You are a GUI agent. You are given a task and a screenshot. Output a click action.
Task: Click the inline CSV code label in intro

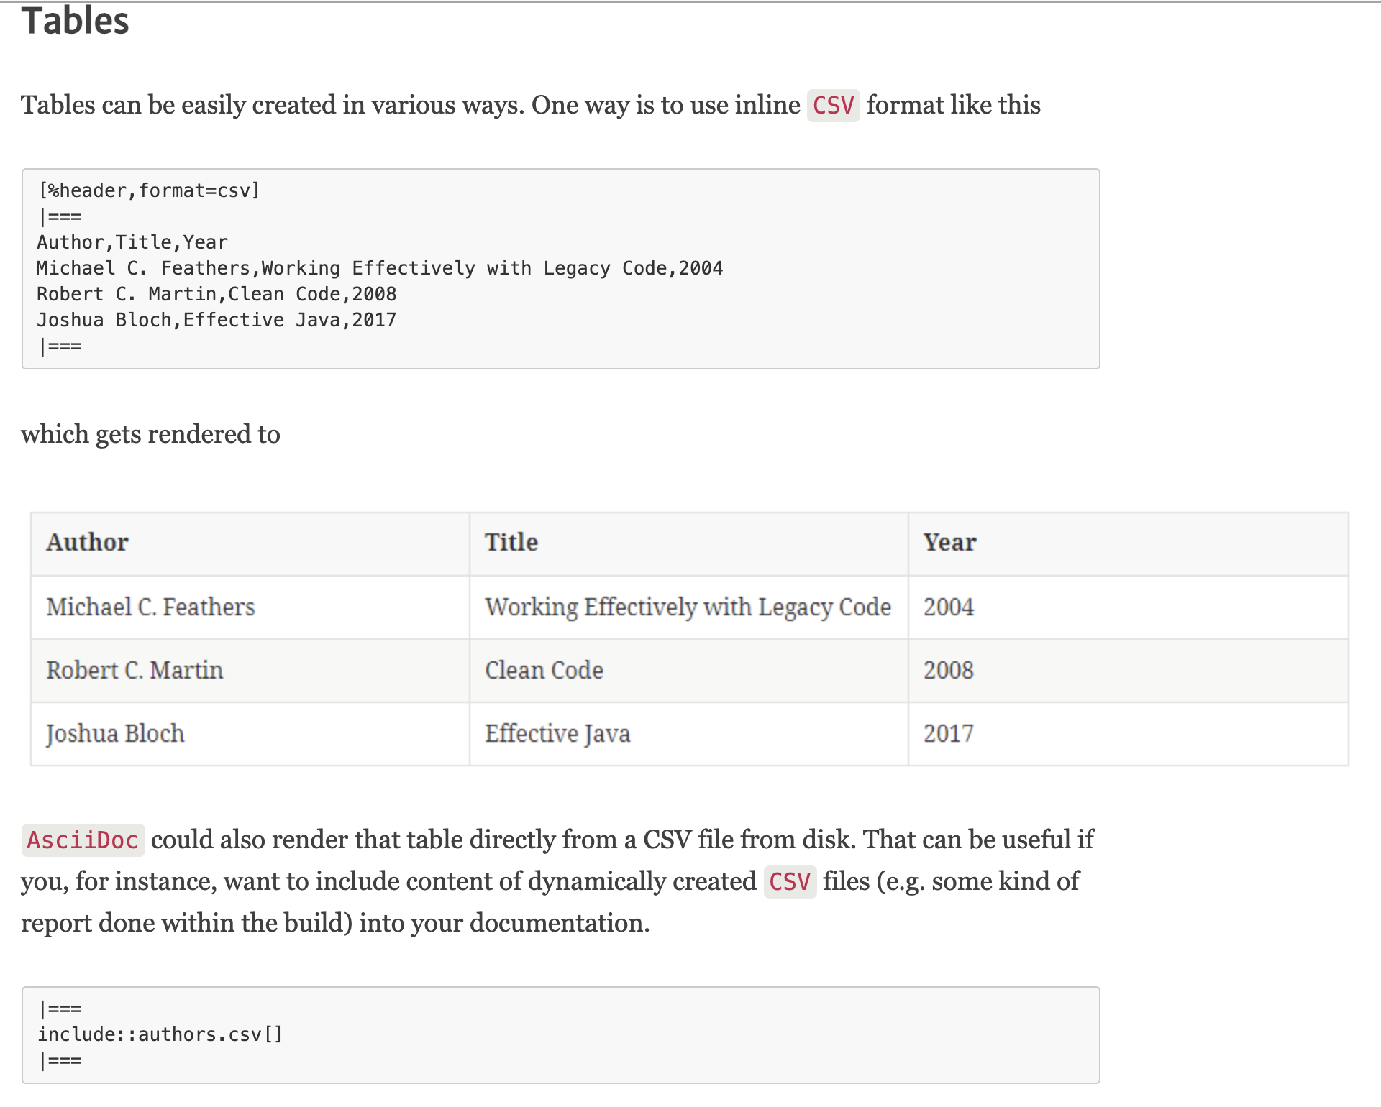833,106
